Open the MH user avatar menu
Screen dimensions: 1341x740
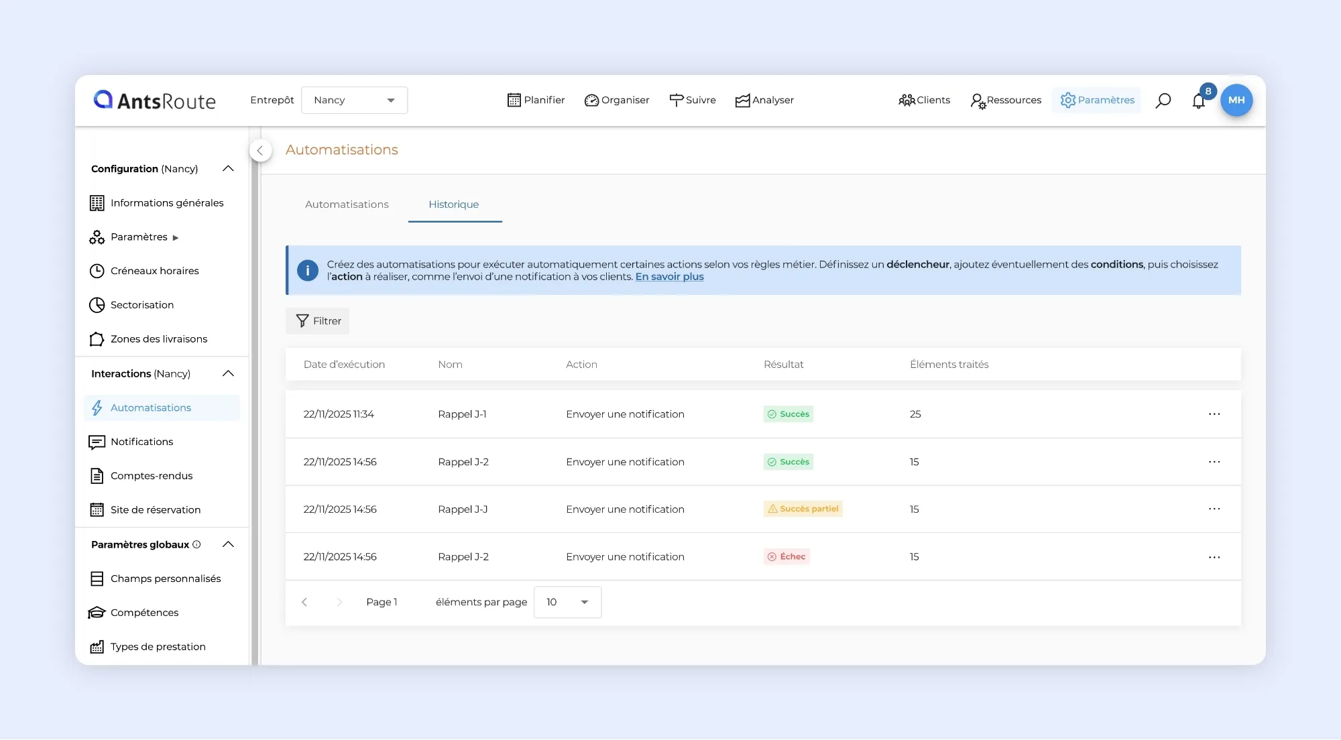click(x=1236, y=100)
